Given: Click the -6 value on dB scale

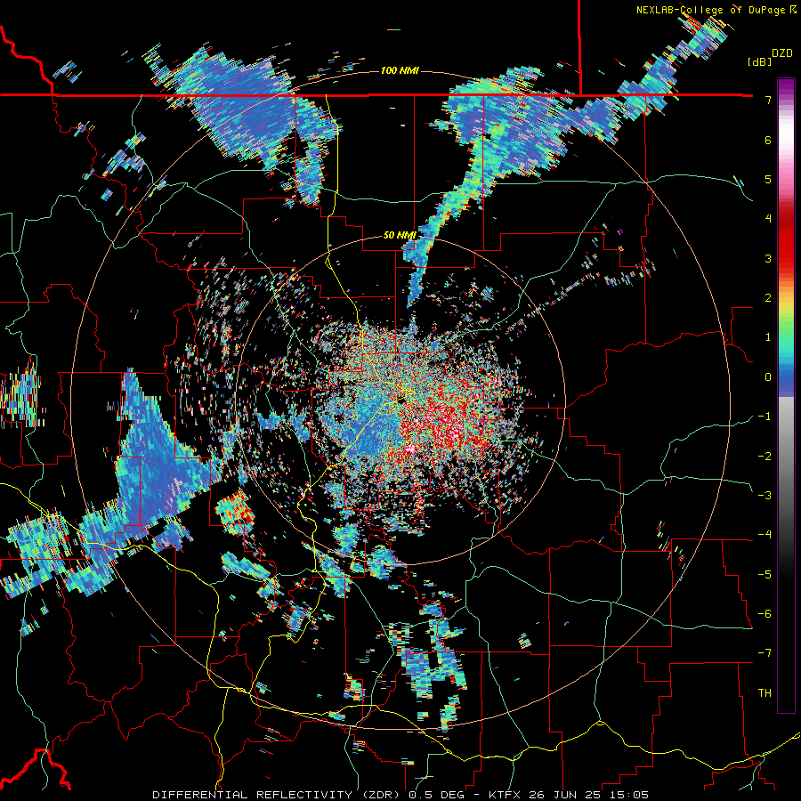Looking at the screenshot, I should 765,613.
